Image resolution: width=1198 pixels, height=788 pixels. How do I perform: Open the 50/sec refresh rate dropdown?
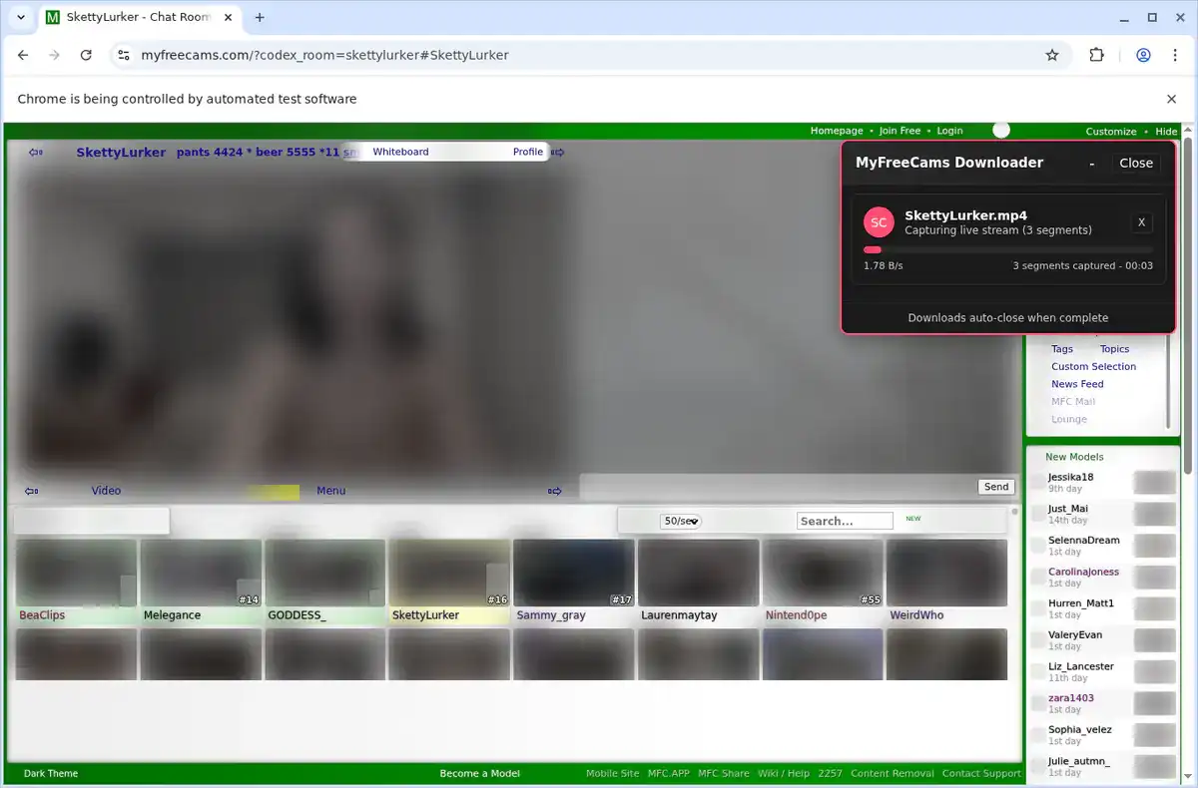click(681, 521)
